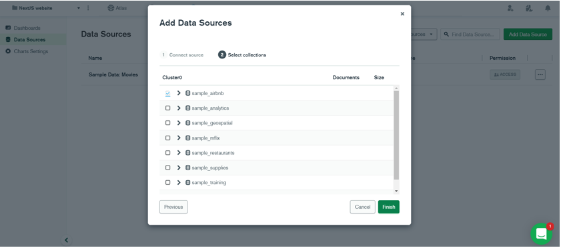
Task: Open notifications bell icon
Action: pos(548,8)
